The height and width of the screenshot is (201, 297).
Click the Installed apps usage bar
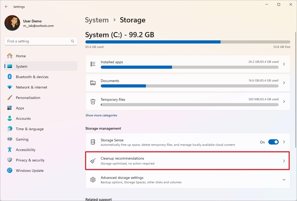coord(189,67)
